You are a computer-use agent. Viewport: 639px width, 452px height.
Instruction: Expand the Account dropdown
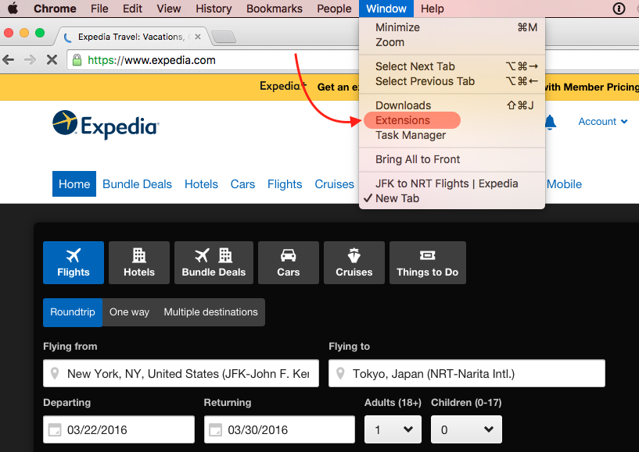tap(603, 122)
